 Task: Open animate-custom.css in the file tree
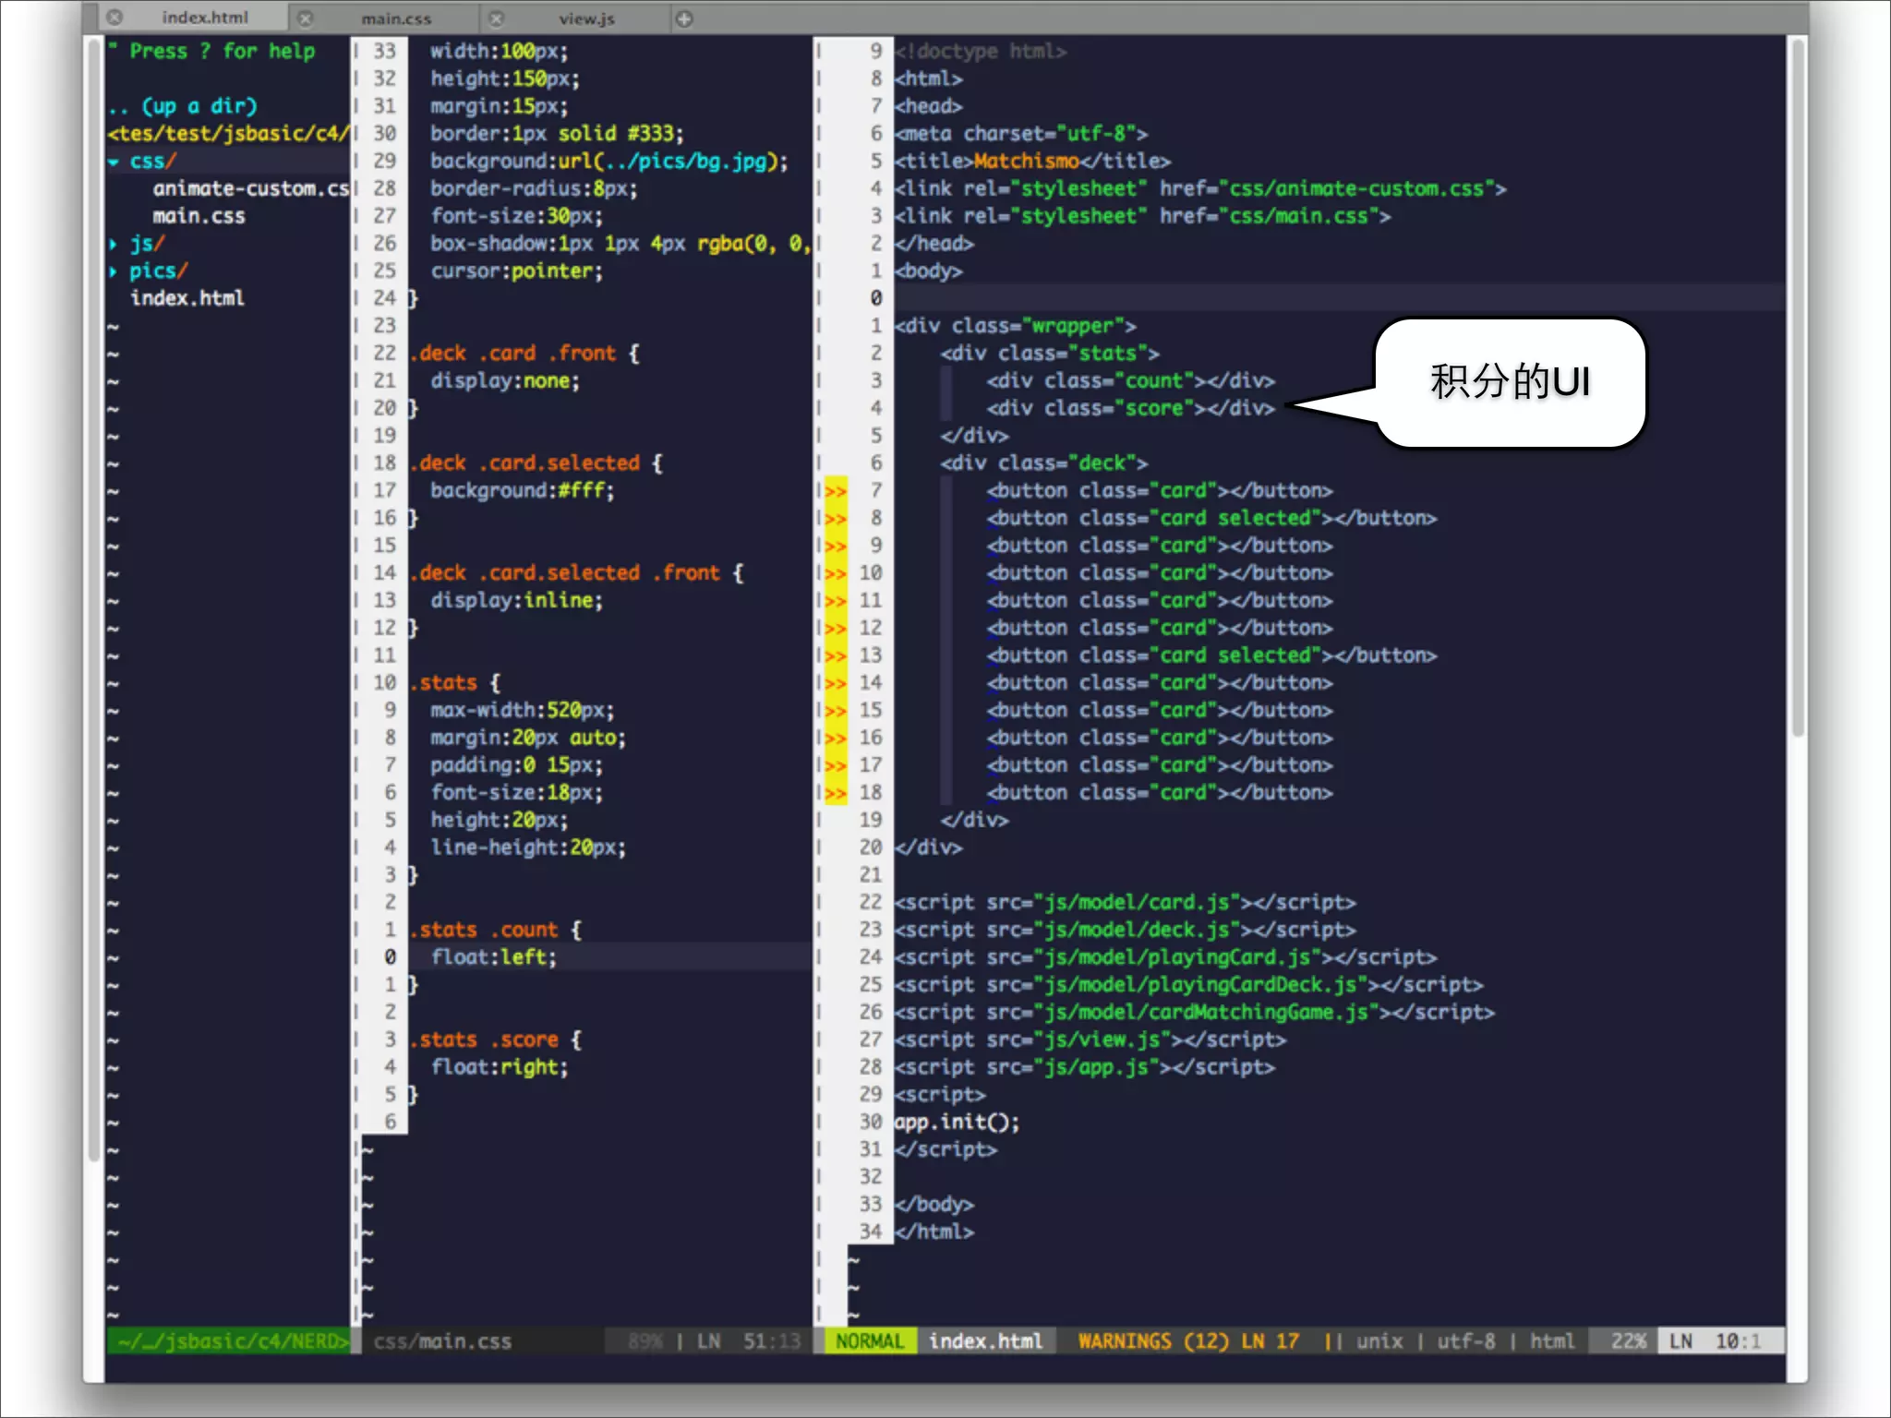(x=250, y=188)
